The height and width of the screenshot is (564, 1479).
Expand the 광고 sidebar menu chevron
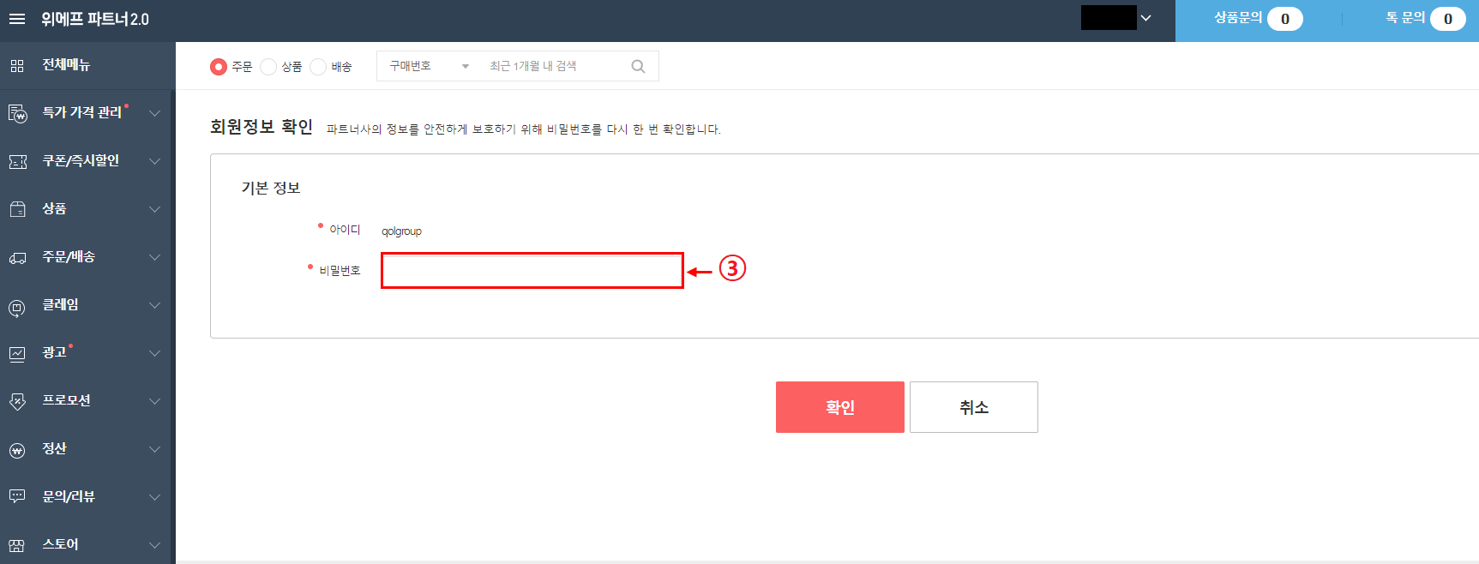point(154,353)
